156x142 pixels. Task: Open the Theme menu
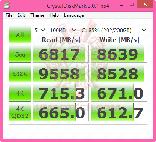pos(37,15)
